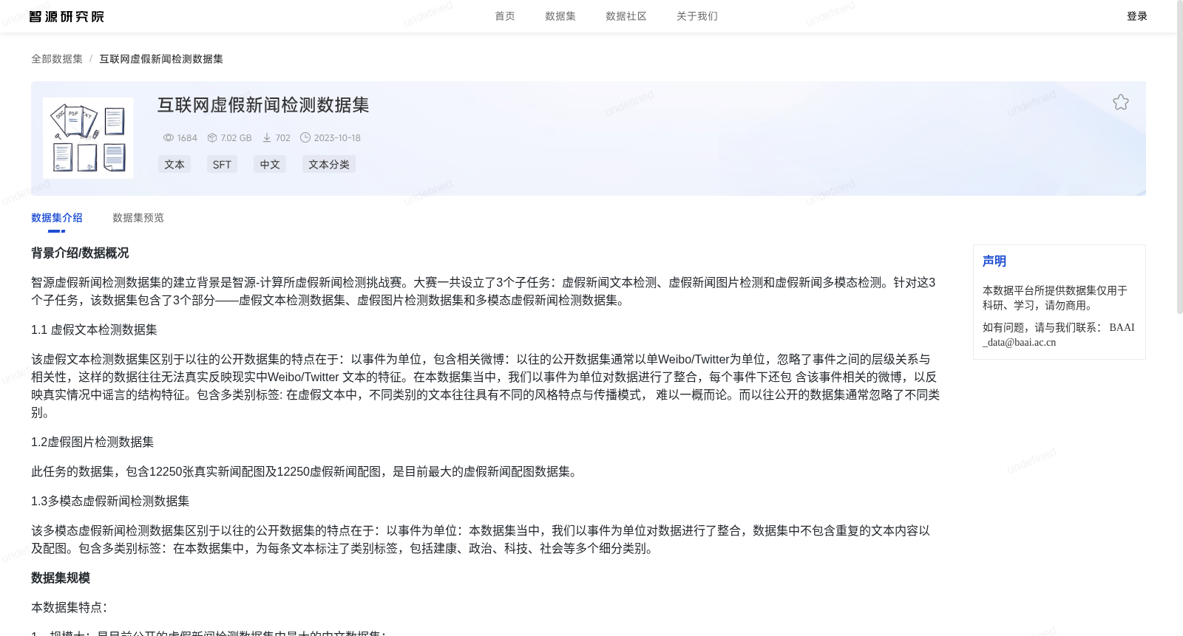Go back via 全部数据集 breadcrumb
This screenshot has height=636, width=1183.
pos(57,59)
